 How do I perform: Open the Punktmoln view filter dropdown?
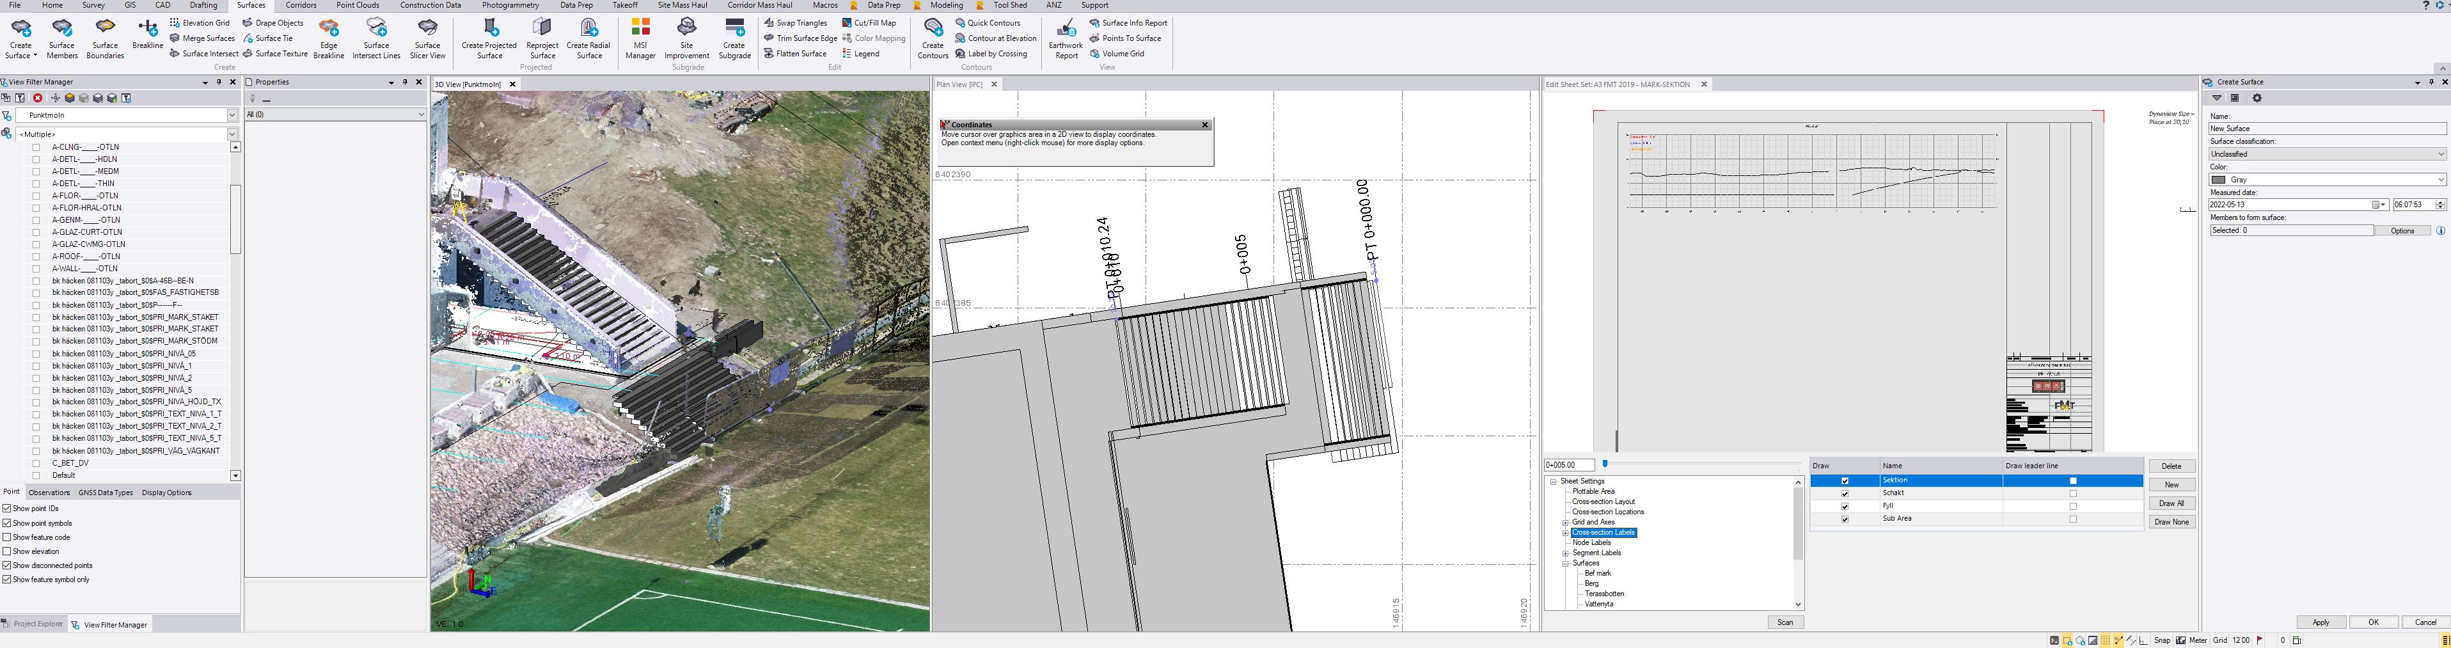click(231, 115)
